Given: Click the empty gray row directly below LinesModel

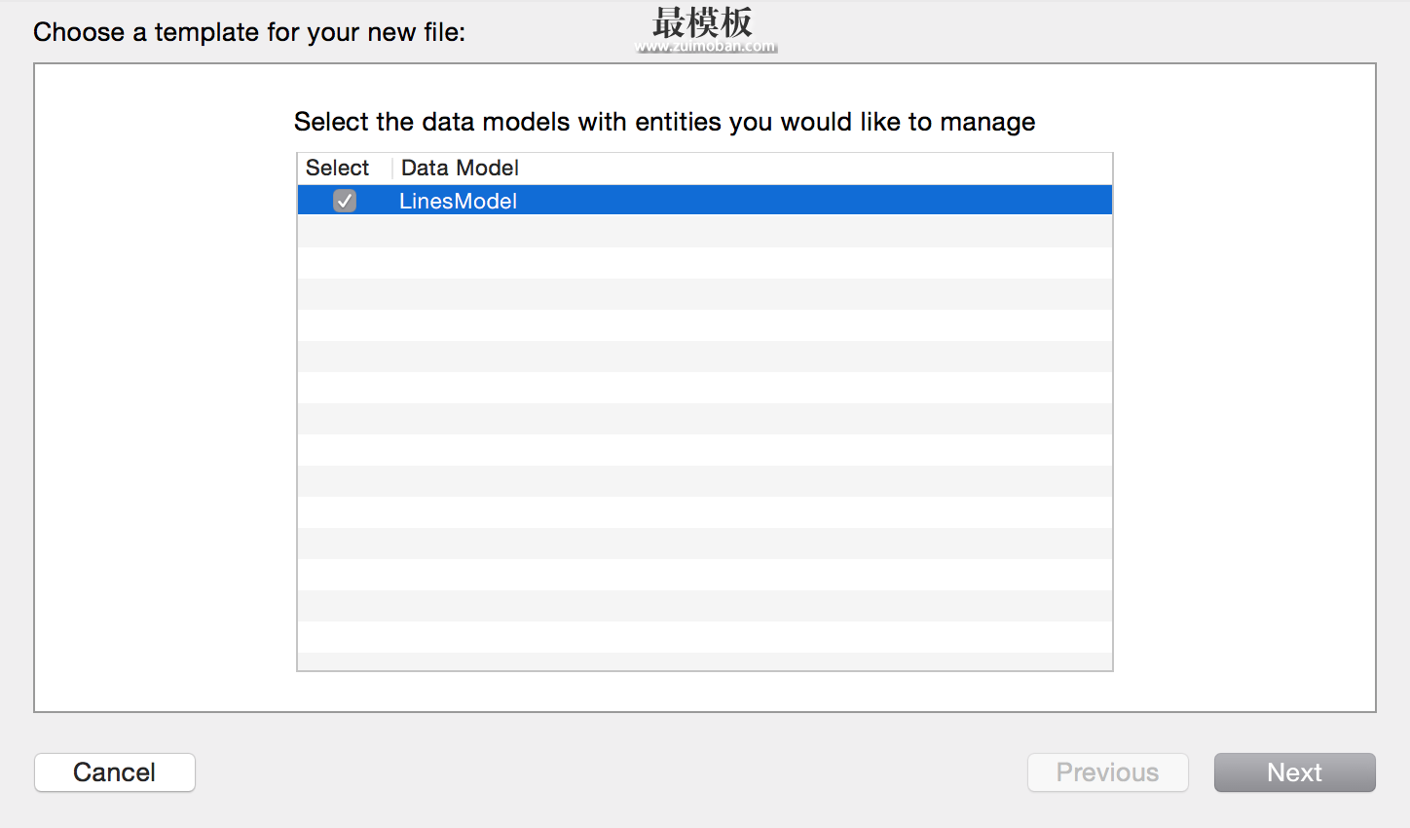Looking at the screenshot, I should (705, 231).
